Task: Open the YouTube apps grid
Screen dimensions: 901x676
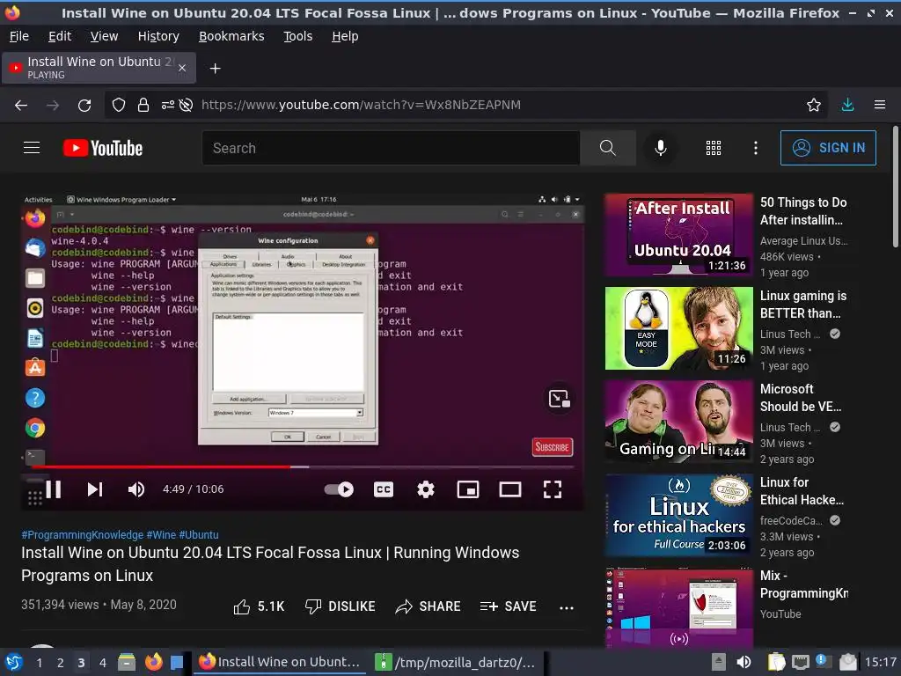Action: point(713,148)
